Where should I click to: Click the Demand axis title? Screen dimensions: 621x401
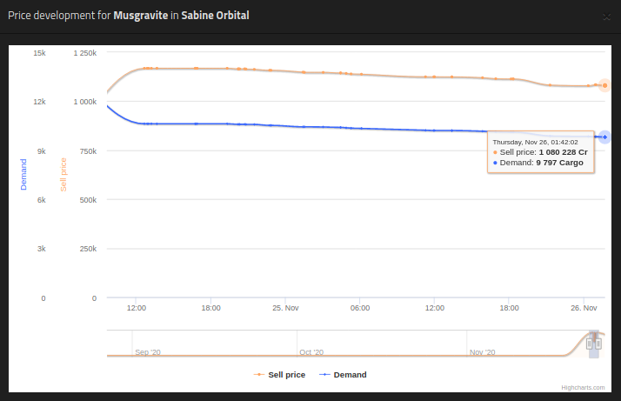pos(23,175)
